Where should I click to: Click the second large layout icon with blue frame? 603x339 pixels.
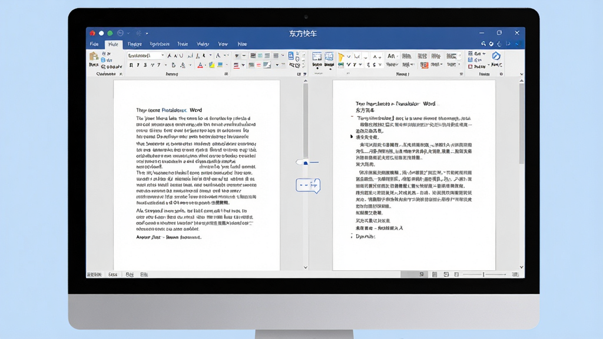[329, 57]
